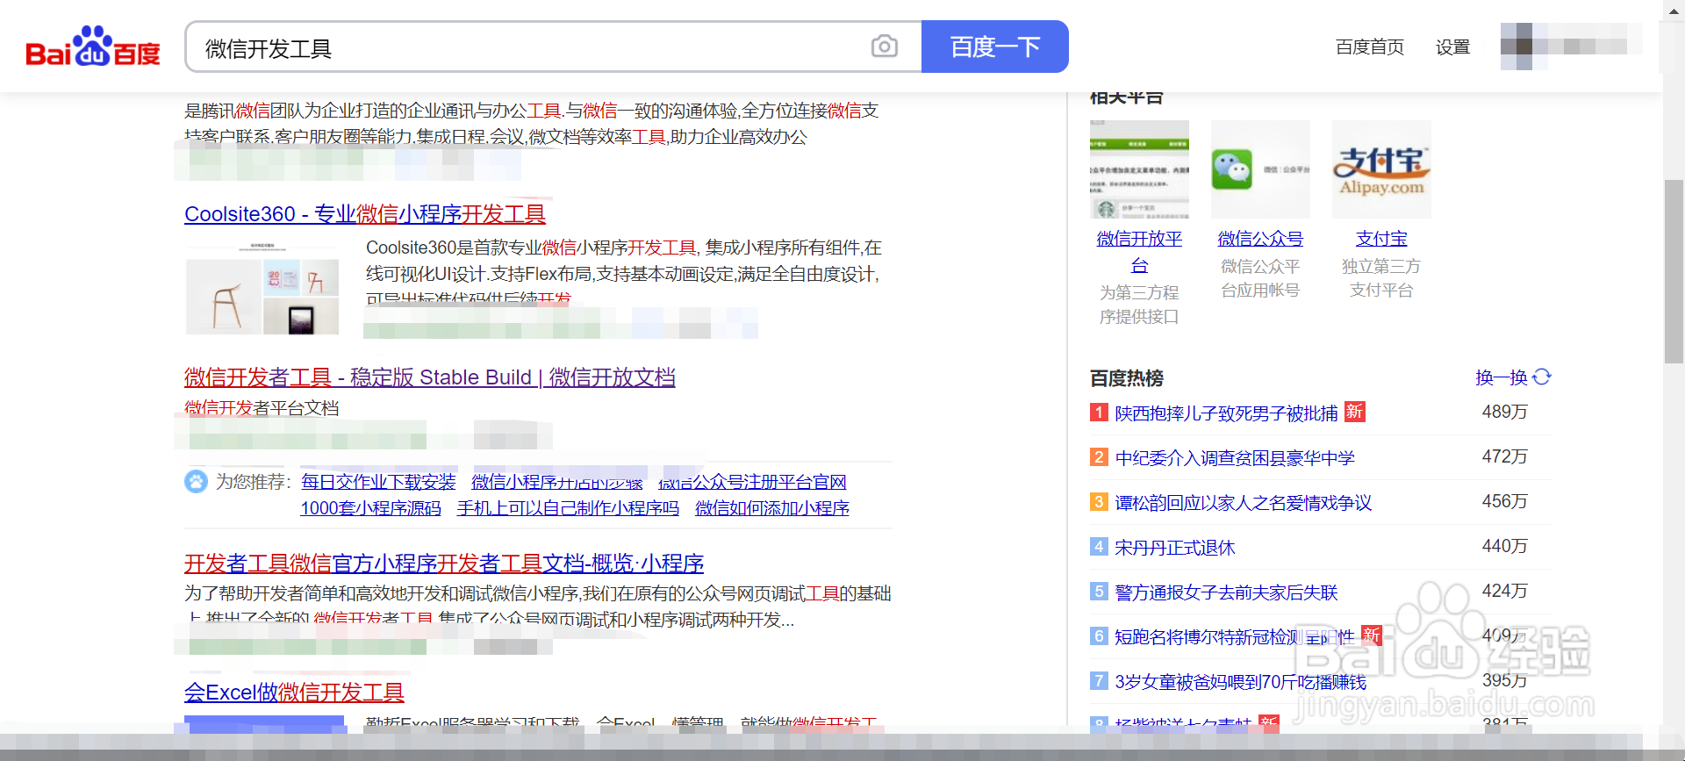Open hot topic 短跑名将博尔特新冠检测
This screenshot has width=1685, height=761.
coord(1235,637)
